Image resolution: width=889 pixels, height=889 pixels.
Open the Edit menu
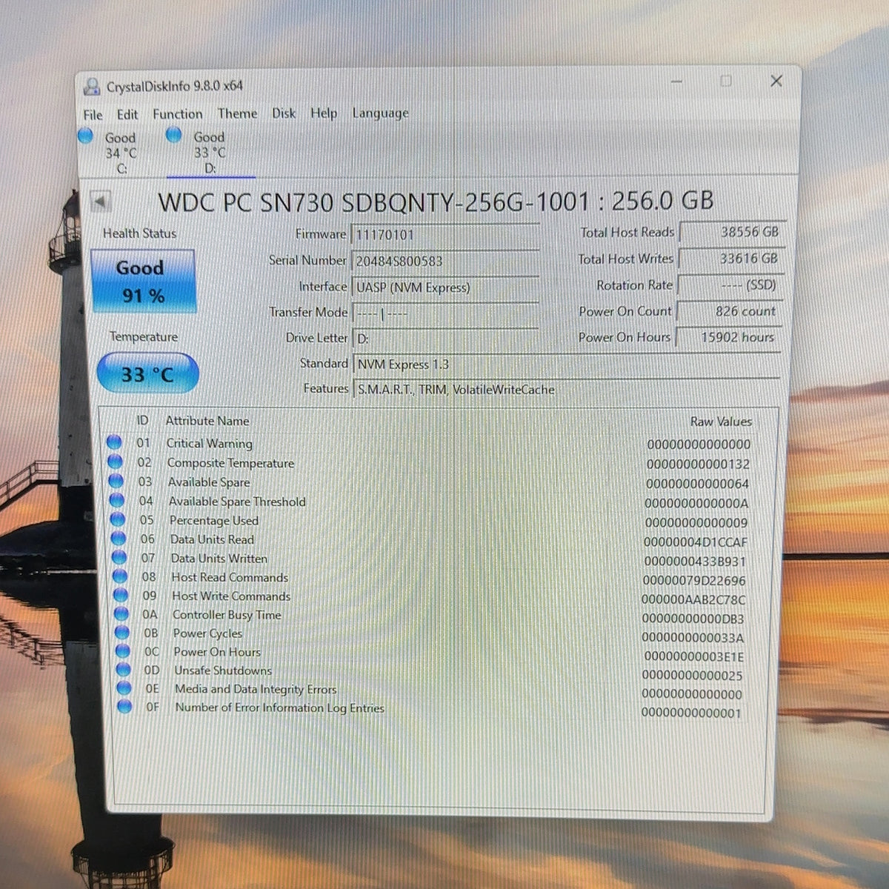tap(127, 114)
